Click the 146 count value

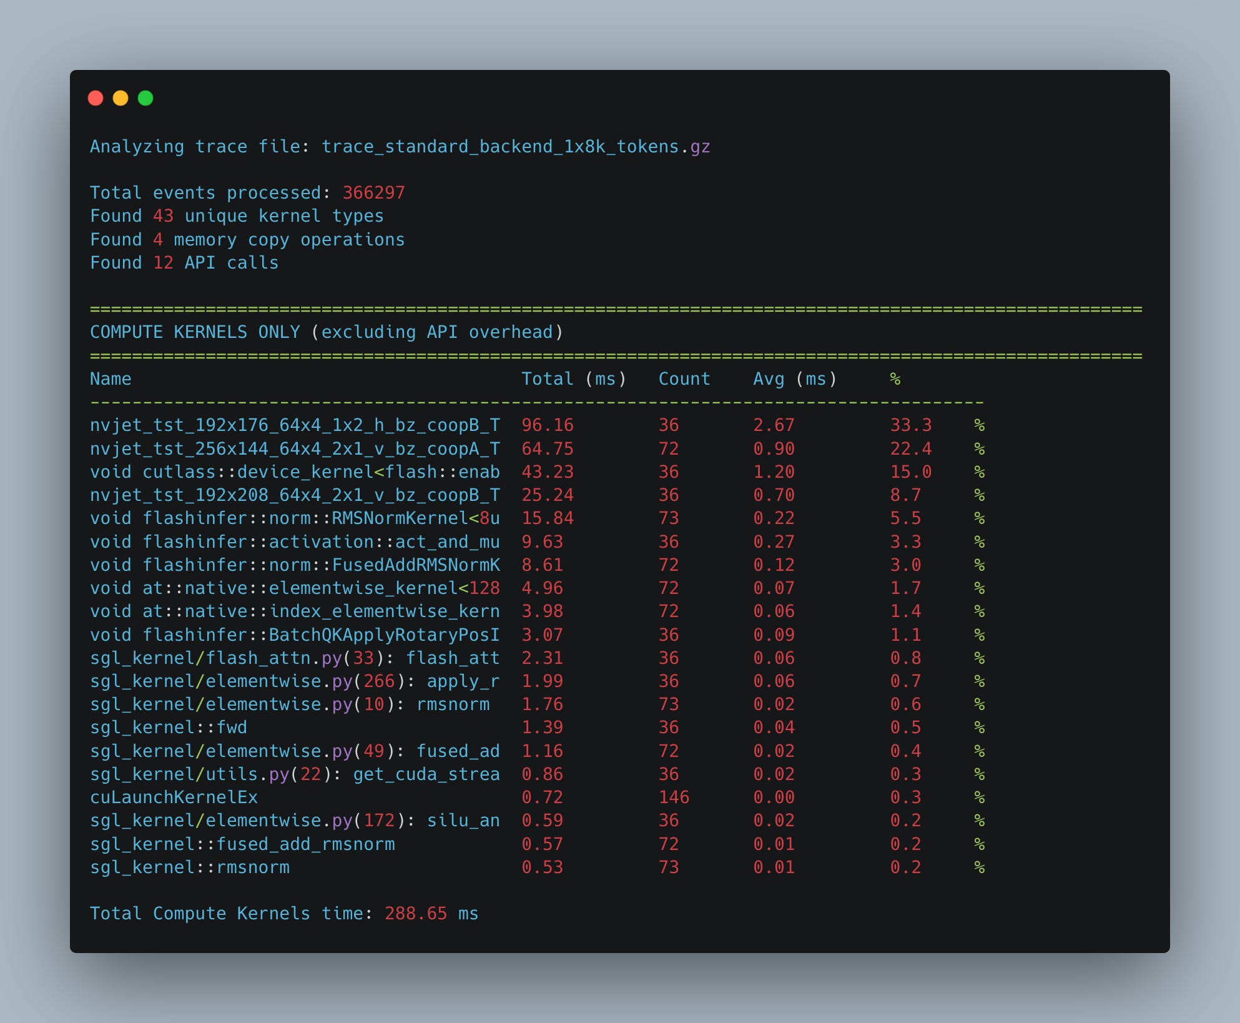tap(674, 798)
